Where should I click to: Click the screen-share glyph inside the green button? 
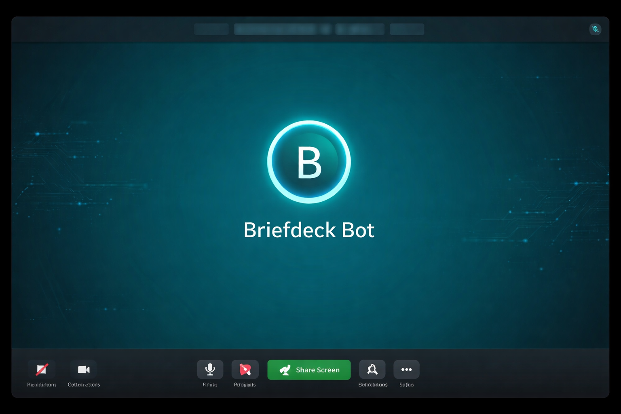pos(285,370)
